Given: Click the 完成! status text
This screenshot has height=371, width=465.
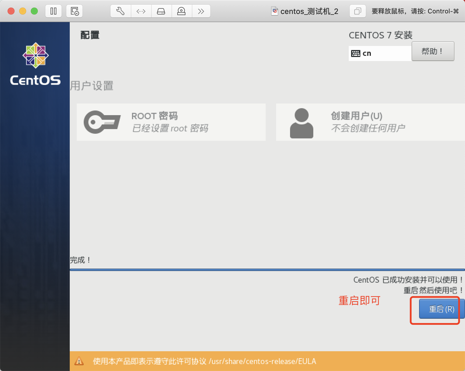Looking at the screenshot, I should click(x=81, y=260).
